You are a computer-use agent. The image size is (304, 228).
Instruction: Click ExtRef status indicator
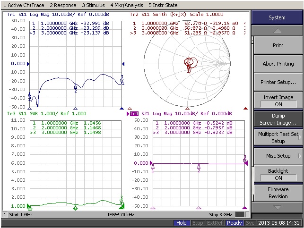215,223
